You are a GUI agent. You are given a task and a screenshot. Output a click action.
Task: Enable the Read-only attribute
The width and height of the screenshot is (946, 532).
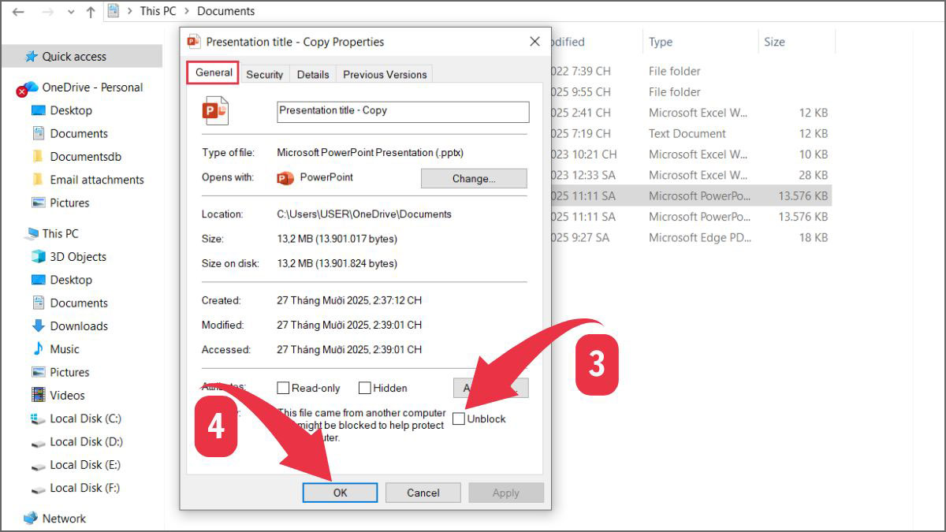click(282, 388)
